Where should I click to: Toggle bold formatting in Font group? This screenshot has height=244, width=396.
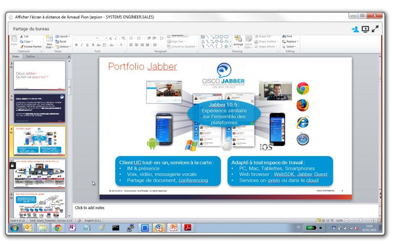click(x=77, y=45)
